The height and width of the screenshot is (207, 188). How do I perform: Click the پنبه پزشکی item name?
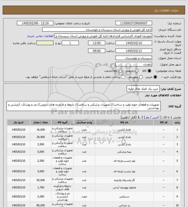point(124,152)
